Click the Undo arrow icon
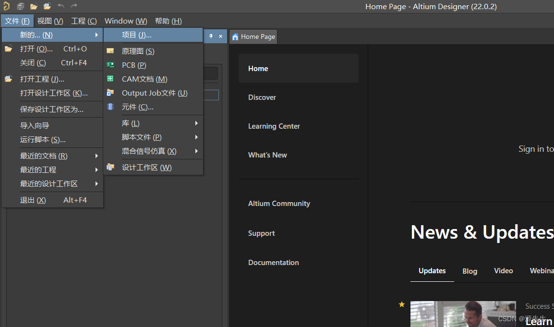 61,6
